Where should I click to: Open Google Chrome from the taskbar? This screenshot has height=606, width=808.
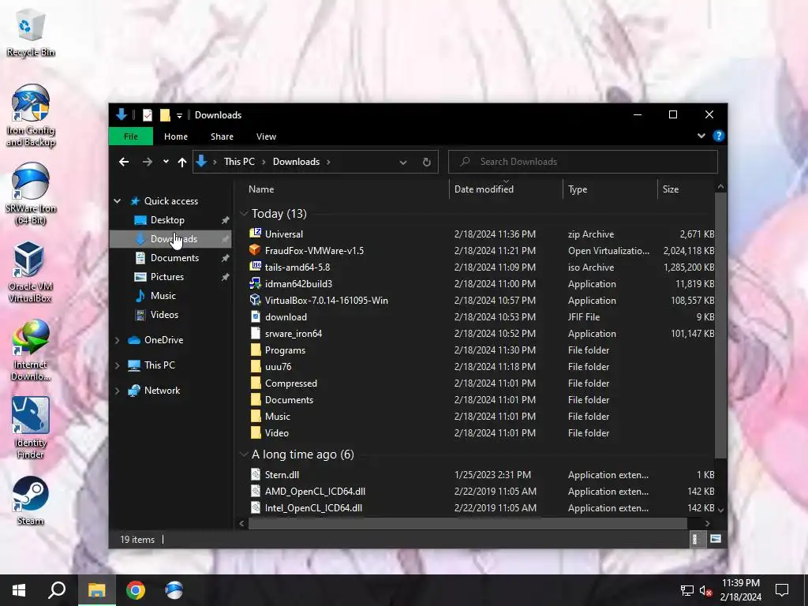[x=136, y=590]
